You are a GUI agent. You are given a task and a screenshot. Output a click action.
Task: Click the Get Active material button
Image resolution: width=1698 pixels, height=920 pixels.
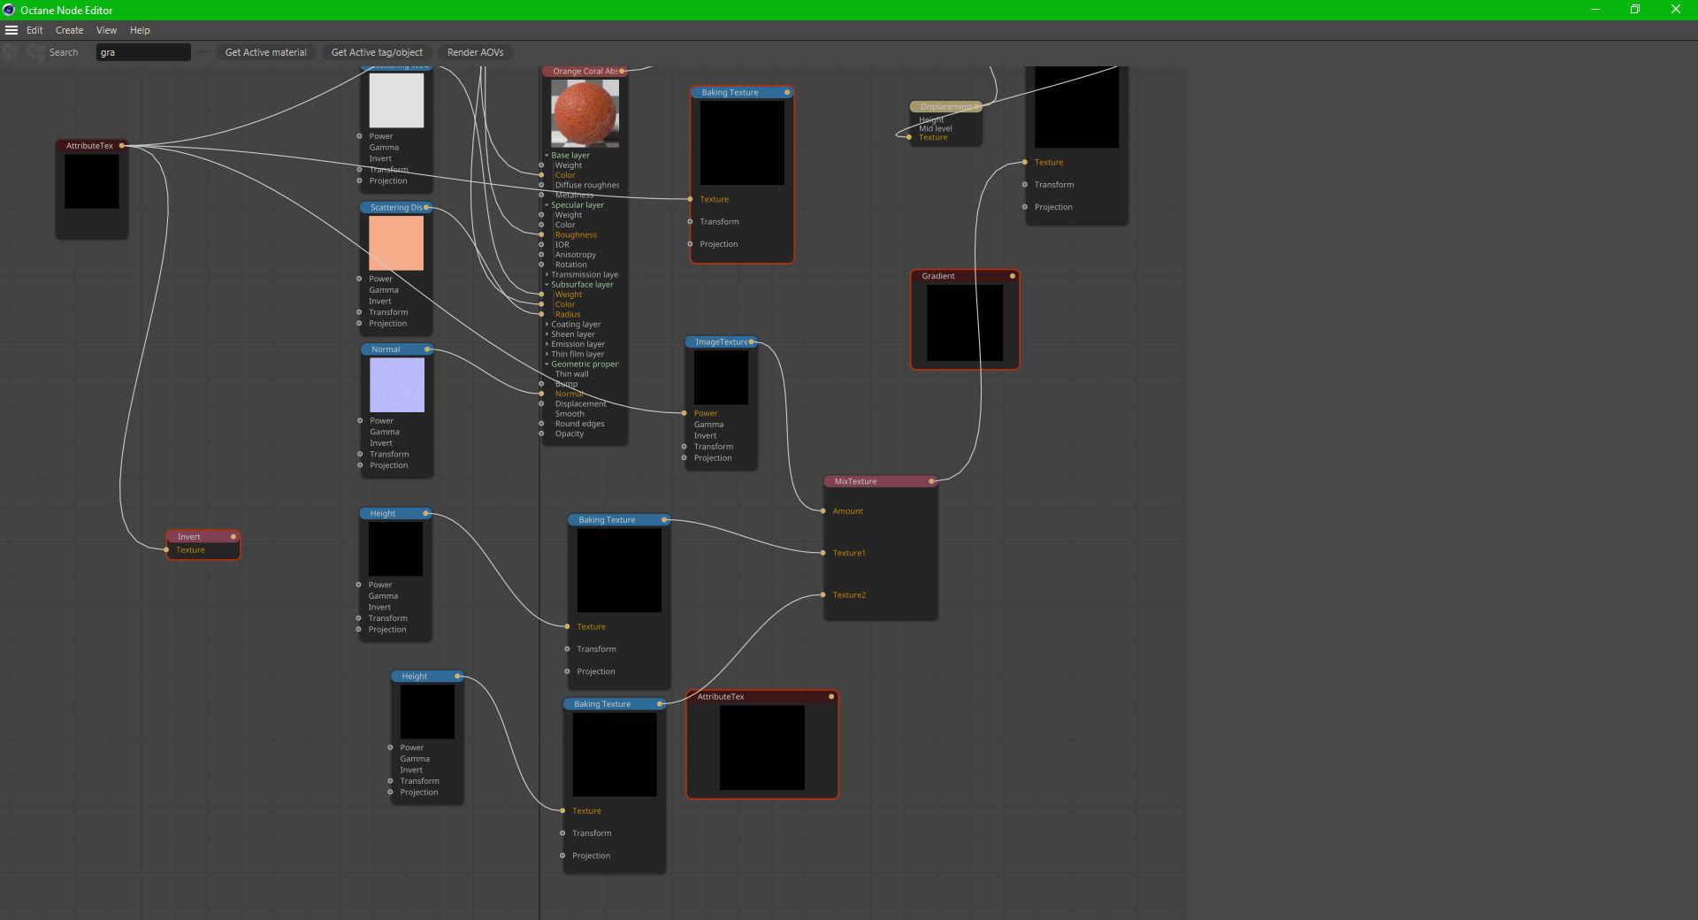pos(265,52)
